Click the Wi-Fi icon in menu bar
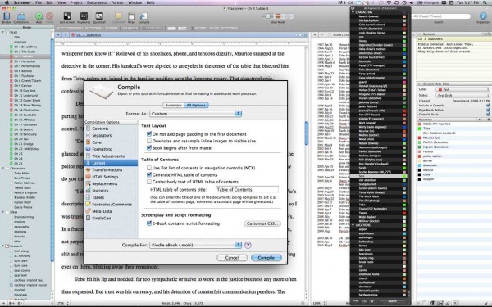Screen dimensions: 492x307 (x=389, y=2)
